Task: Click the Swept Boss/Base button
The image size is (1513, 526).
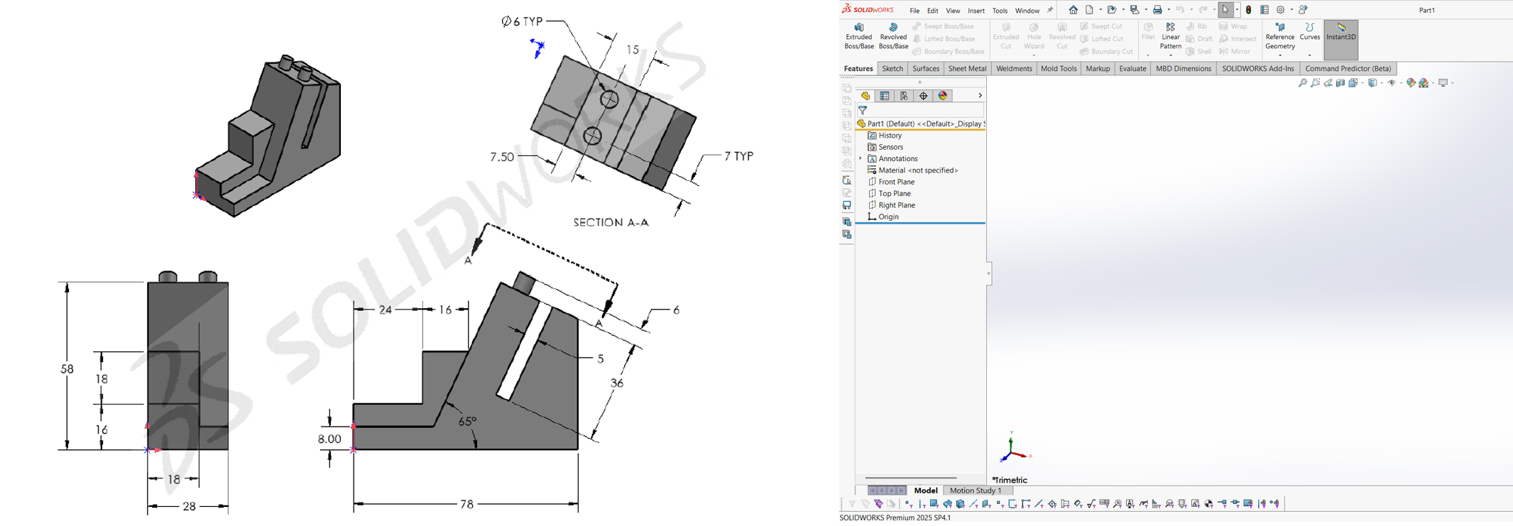Action: [943, 27]
